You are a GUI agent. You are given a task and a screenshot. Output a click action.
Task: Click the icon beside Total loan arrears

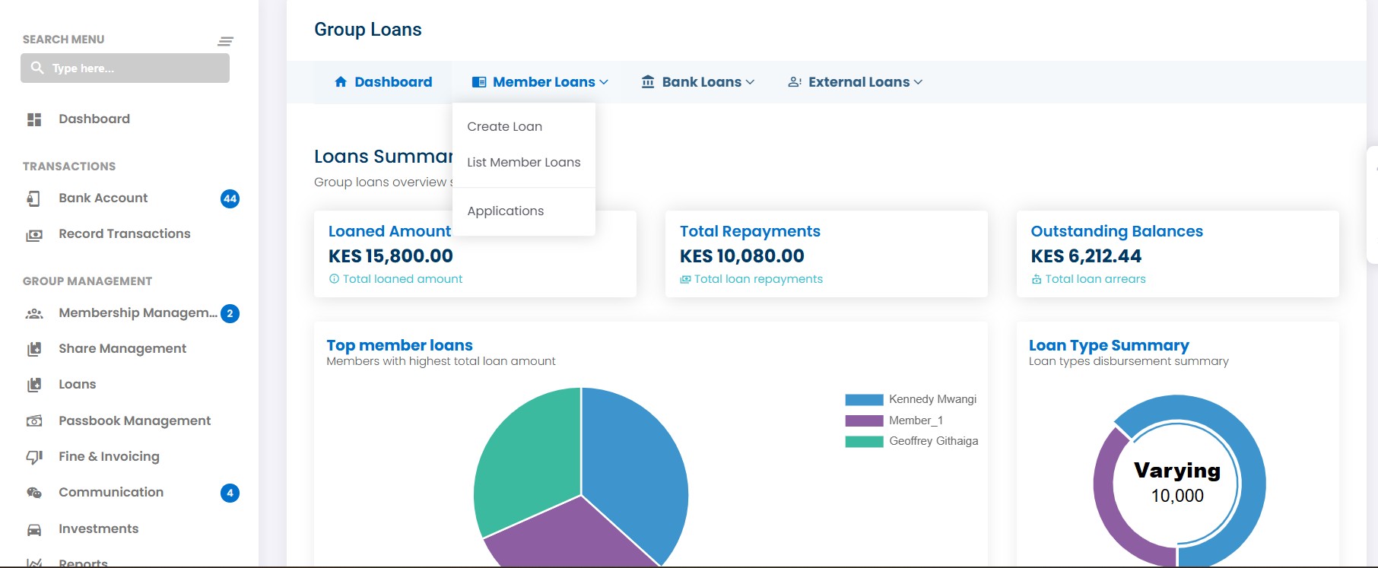click(1037, 279)
